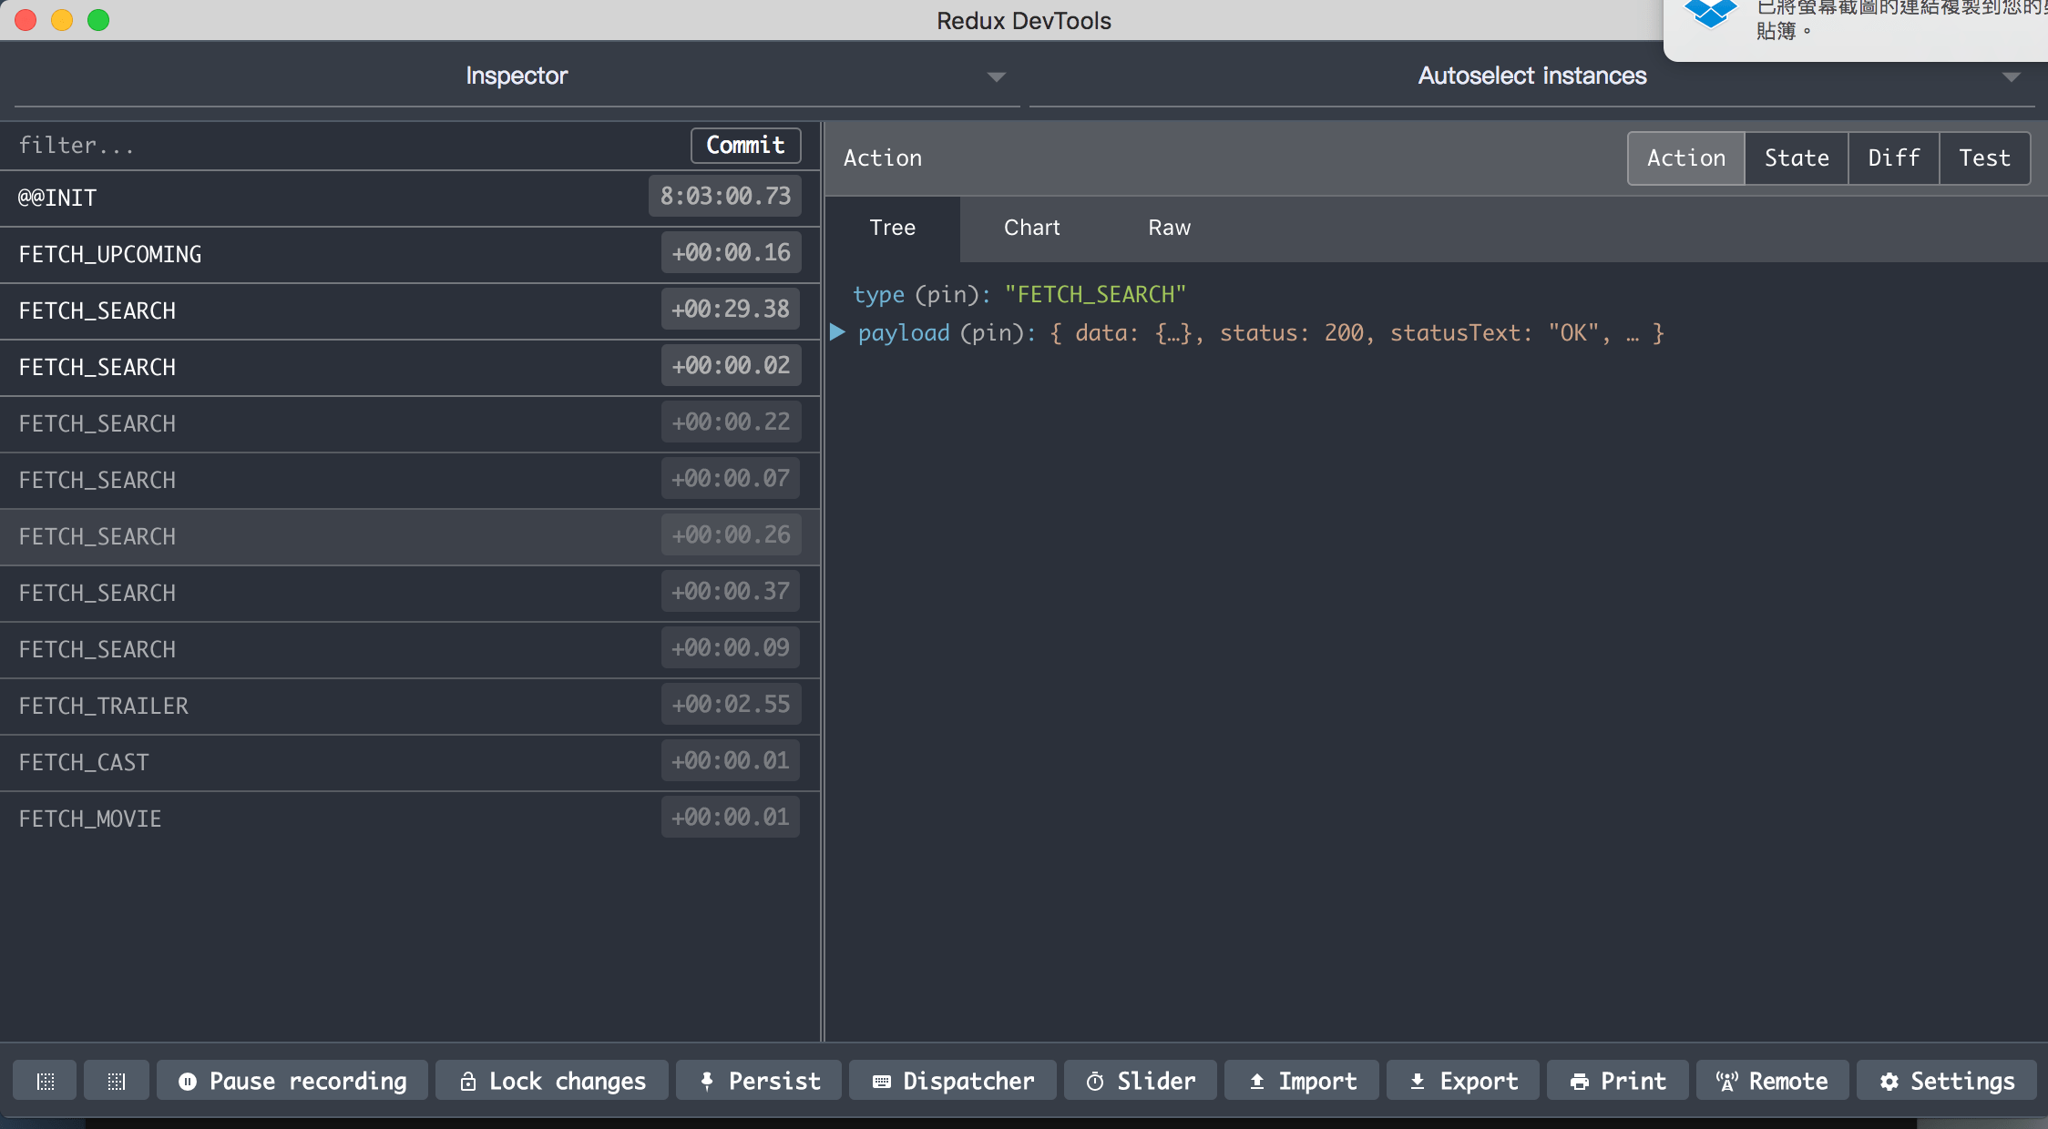Viewport: 2048px width, 1129px height.
Task: Expand the payload tree node
Action: (x=837, y=332)
